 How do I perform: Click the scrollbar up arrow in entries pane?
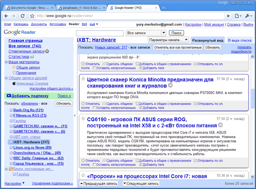tap(252, 57)
